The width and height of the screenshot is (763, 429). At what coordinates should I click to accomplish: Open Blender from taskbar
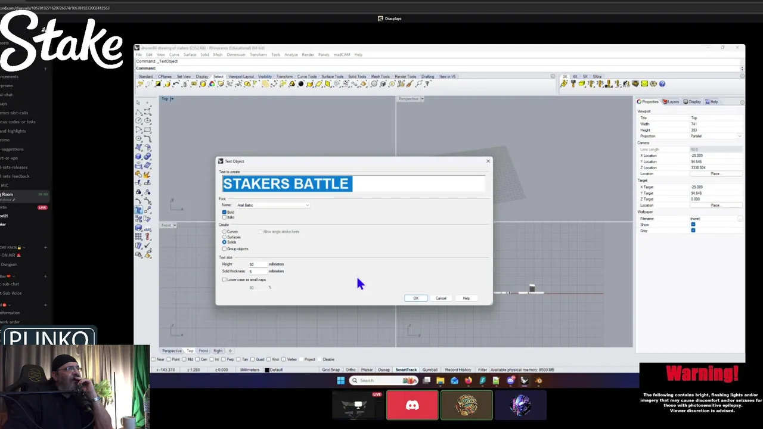coord(539,380)
